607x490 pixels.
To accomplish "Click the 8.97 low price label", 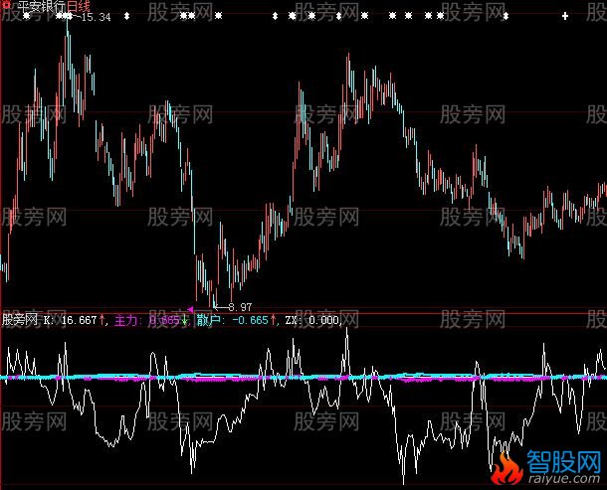I will pos(240,307).
